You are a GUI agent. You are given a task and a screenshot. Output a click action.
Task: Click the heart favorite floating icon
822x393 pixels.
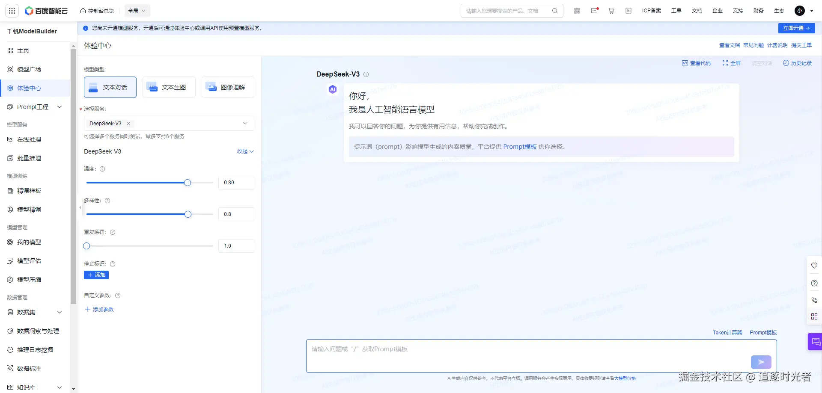coord(814,266)
